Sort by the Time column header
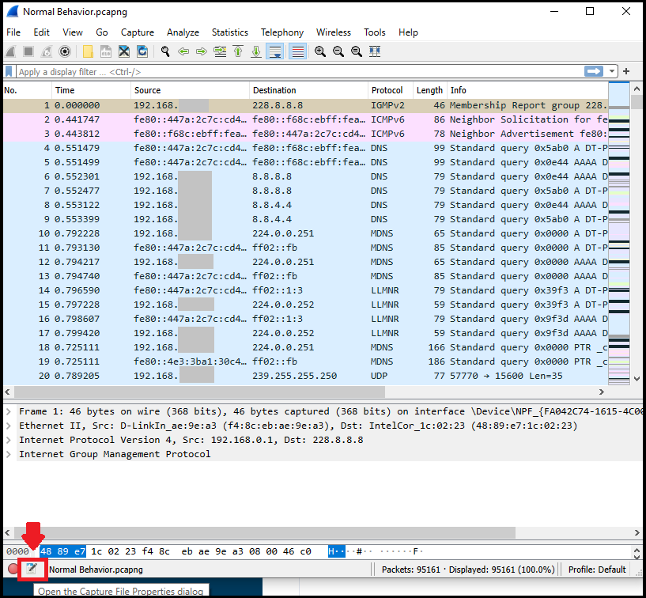Image resolution: width=646 pixels, height=598 pixels. [91, 90]
